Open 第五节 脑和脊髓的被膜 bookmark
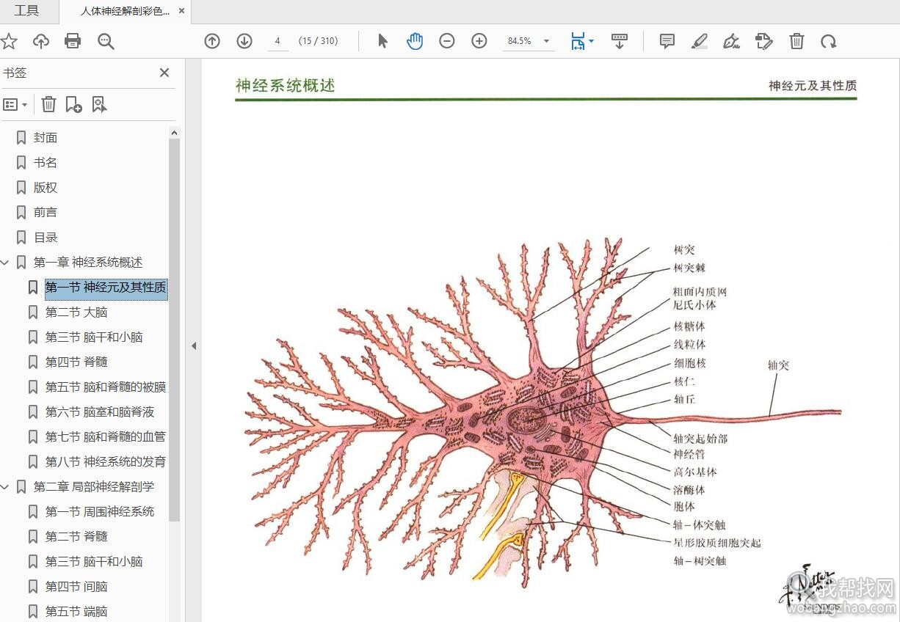Viewport: 900px width, 622px height. tap(106, 387)
